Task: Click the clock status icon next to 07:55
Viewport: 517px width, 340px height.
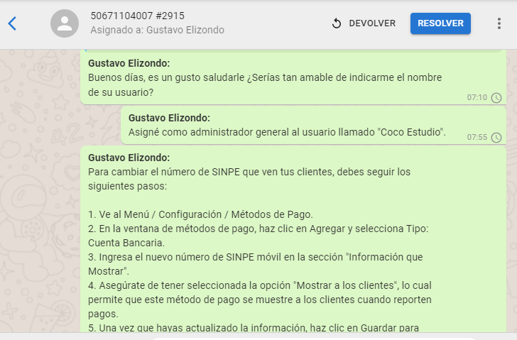Action: [x=496, y=137]
